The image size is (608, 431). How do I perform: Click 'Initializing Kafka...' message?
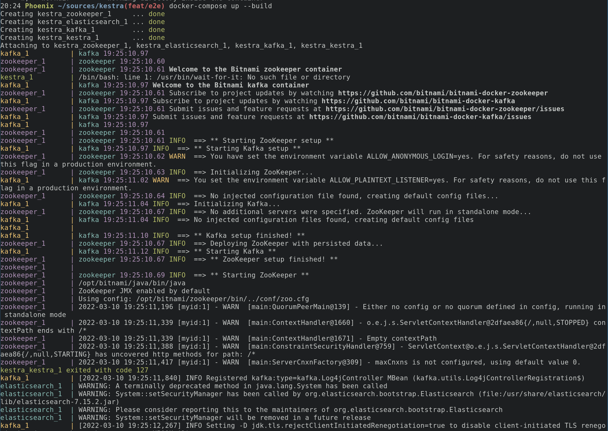[x=237, y=204]
